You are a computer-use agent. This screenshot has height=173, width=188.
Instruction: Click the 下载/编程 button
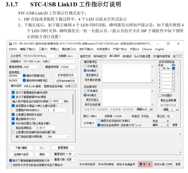21,148
